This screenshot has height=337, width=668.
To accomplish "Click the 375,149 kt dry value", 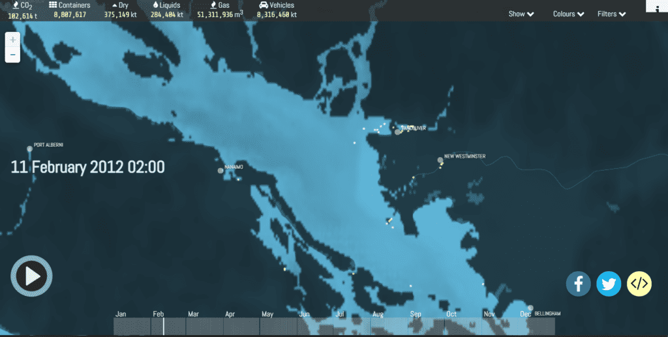I will point(121,15).
